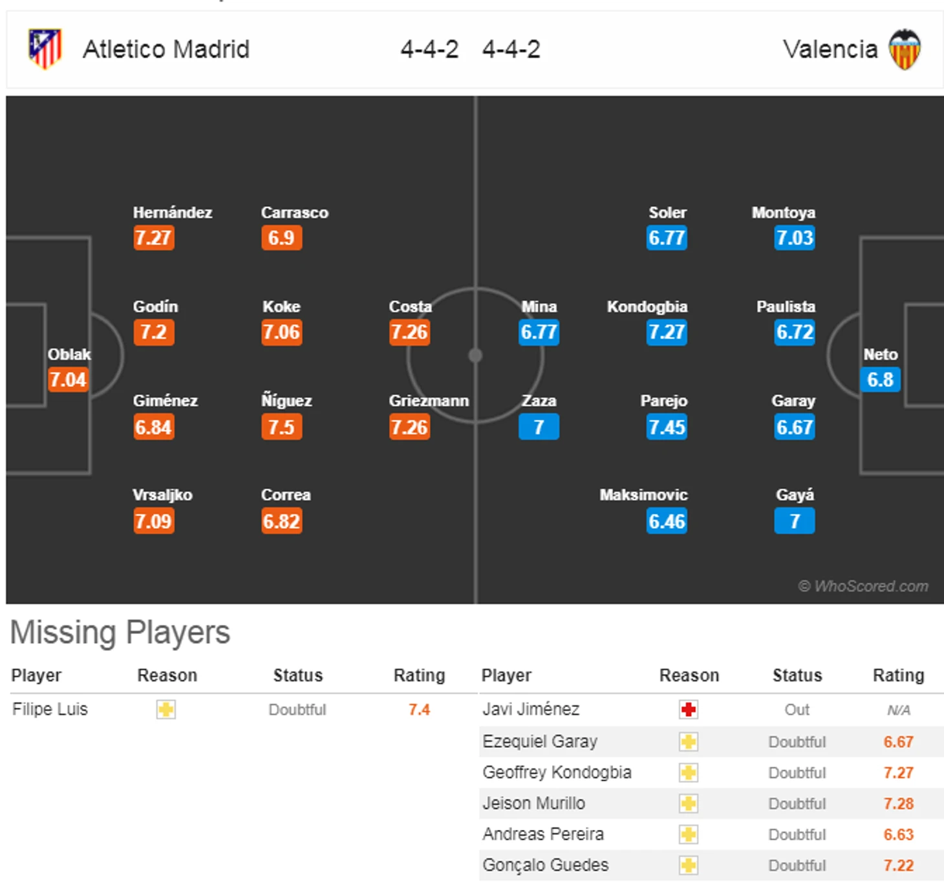Click Ezequiel Garay doubtful injury icon

click(x=689, y=741)
